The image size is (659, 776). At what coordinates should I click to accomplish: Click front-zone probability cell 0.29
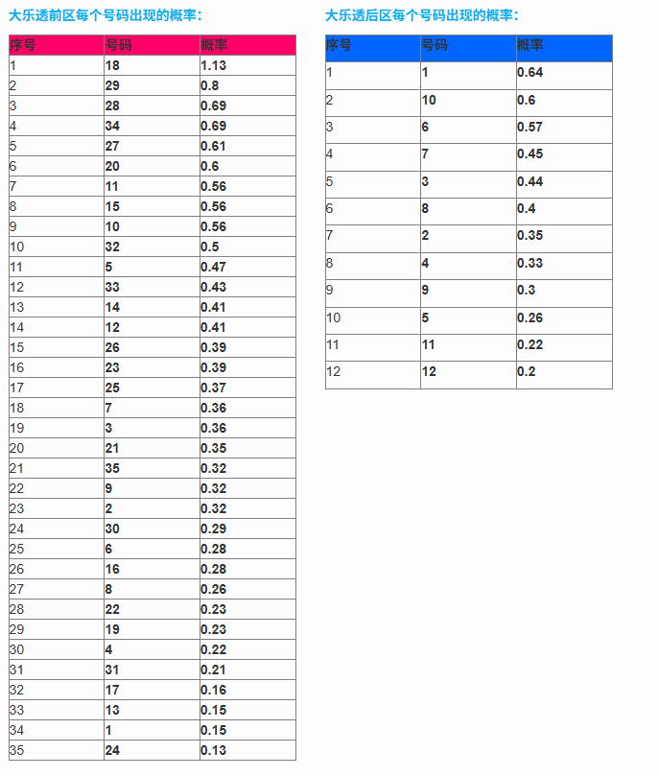tap(247, 529)
